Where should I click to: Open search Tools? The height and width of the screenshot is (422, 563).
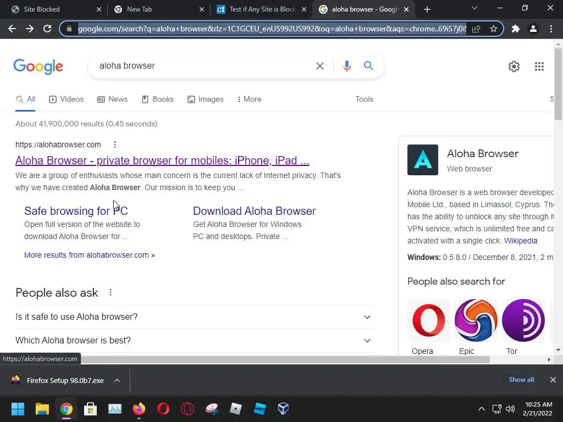364,99
